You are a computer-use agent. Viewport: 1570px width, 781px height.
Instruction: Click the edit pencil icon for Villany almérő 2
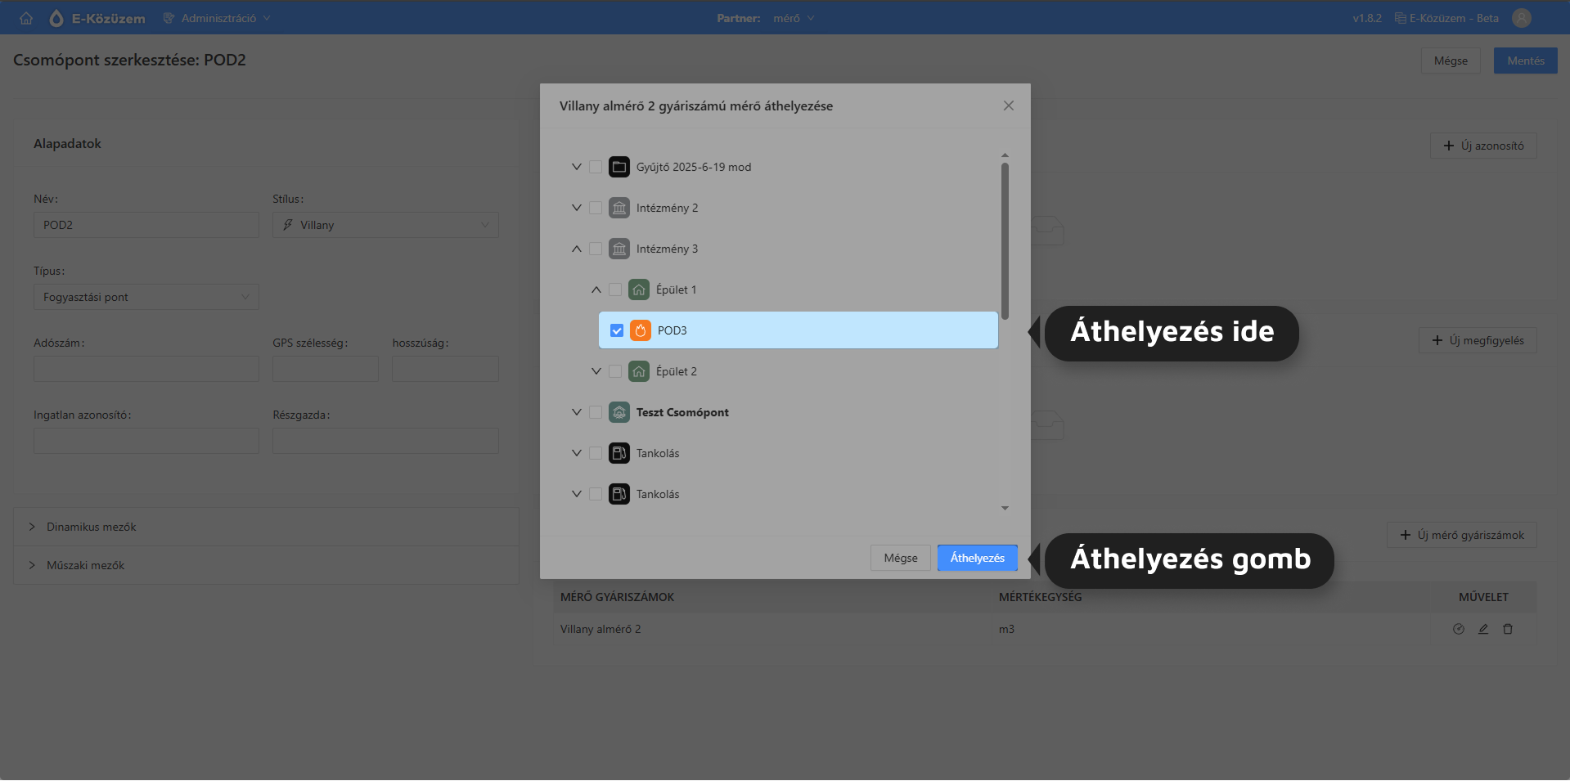click(1482, 629)
